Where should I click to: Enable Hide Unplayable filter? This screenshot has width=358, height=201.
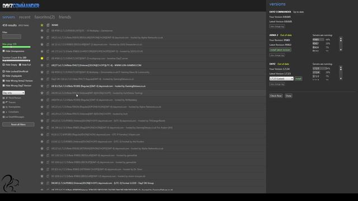4,76
